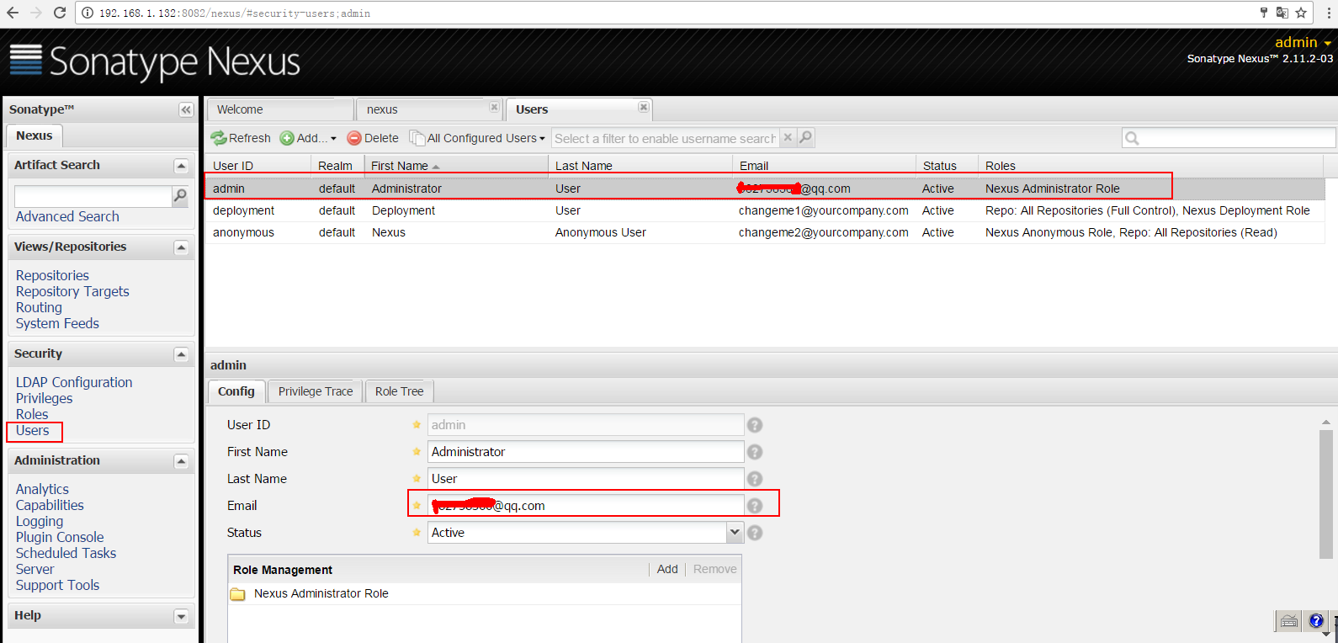The height and width of the screenshot is (643, 1338).
Task: Click the top-right grid search field
Action: click(x=1229, y=138)
